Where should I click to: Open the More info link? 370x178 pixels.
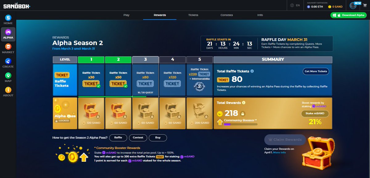[x=279, y=153]
